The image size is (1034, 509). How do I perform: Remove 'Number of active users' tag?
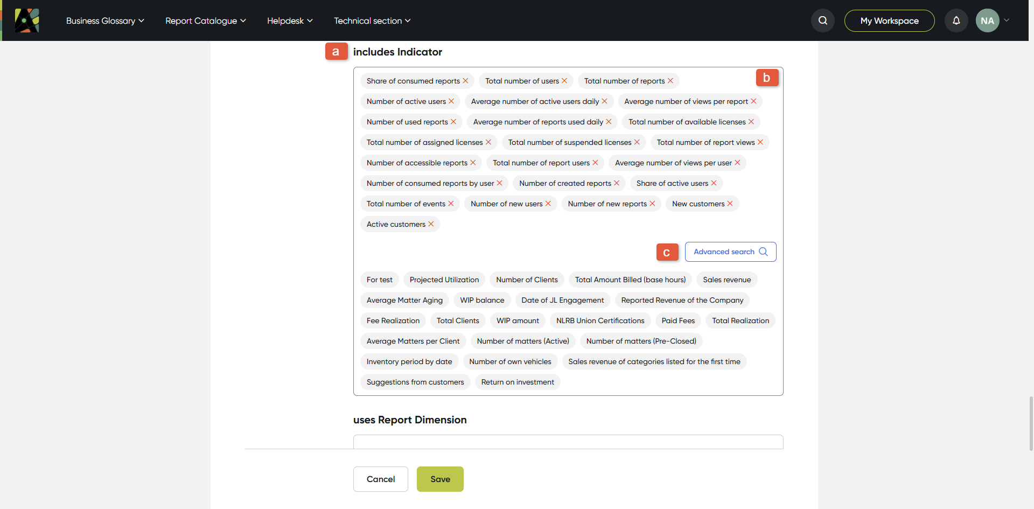coord(451,101)
